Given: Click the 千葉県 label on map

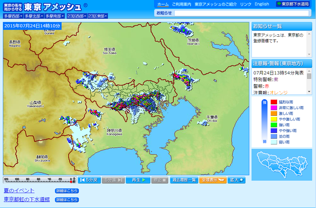Looking at the screenshot, I should coord(212,119).
